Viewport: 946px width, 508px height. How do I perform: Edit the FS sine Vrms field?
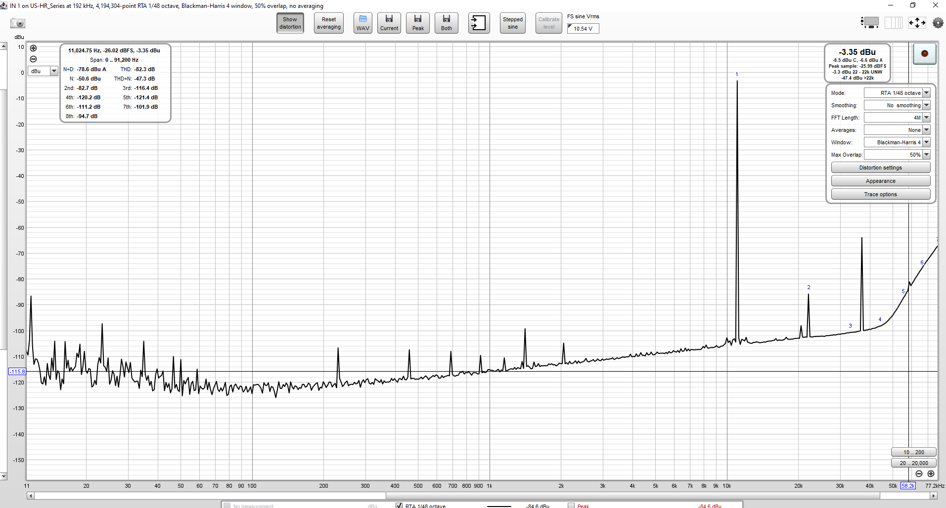pyautogui.click(x=583, y=29)
